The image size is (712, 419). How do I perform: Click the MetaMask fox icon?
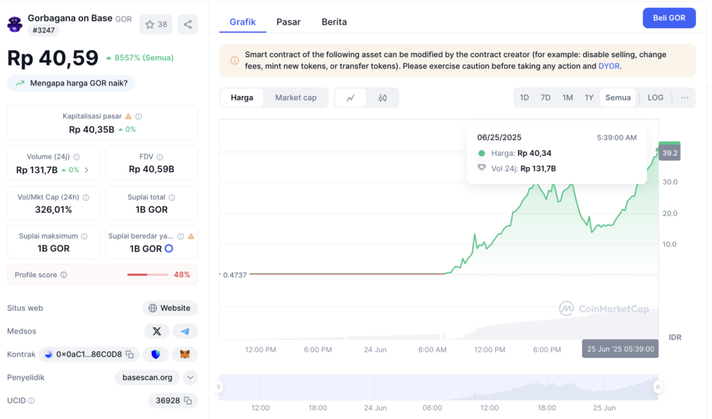click(185, 354)
